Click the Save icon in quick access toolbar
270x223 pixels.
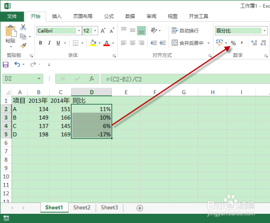click(x=5, y=64)
